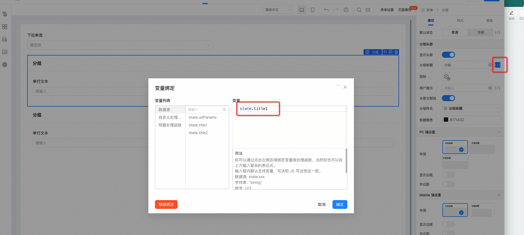
Task: Switch to 属性 tab
Action: (431, 21)
